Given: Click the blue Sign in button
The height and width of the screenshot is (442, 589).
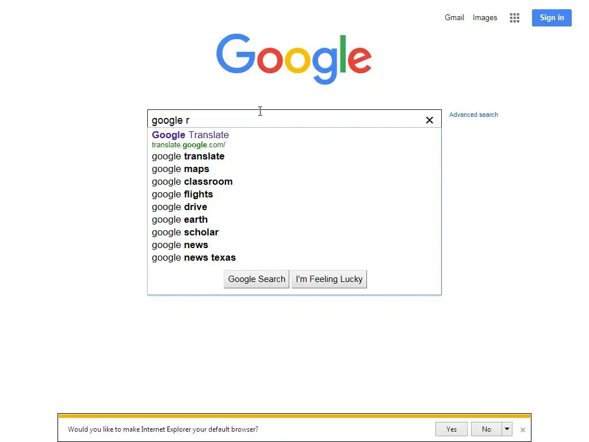Looking at the screenshot, I should [552, 18].
